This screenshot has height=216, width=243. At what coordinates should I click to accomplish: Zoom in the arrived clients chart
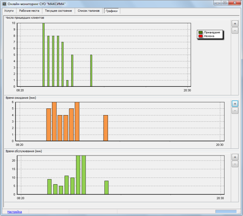[235, 24]
